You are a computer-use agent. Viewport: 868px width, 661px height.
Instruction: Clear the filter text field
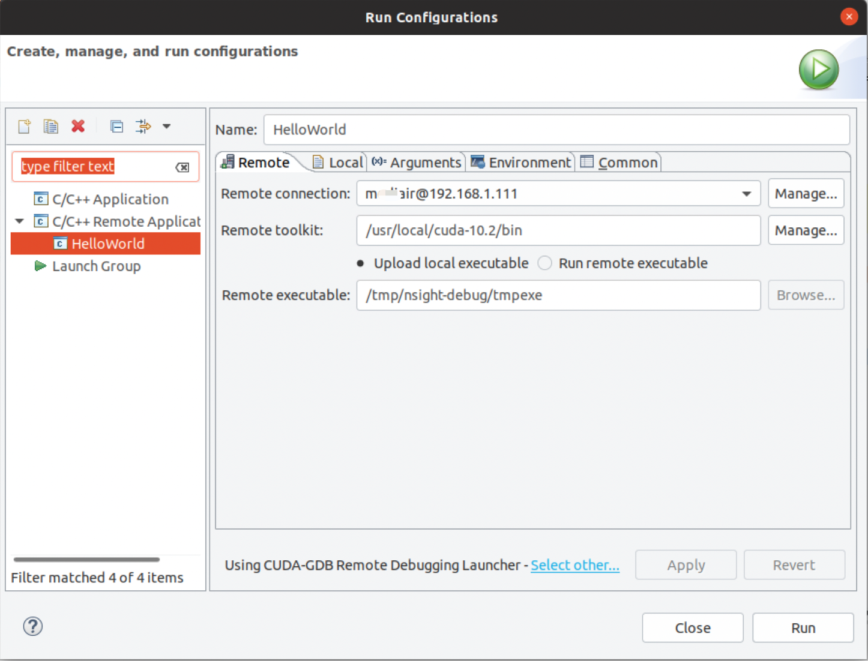coord(182,167)
